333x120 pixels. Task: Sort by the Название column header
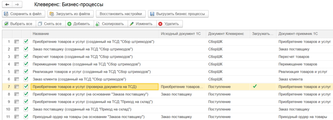[x=95, y=34]
